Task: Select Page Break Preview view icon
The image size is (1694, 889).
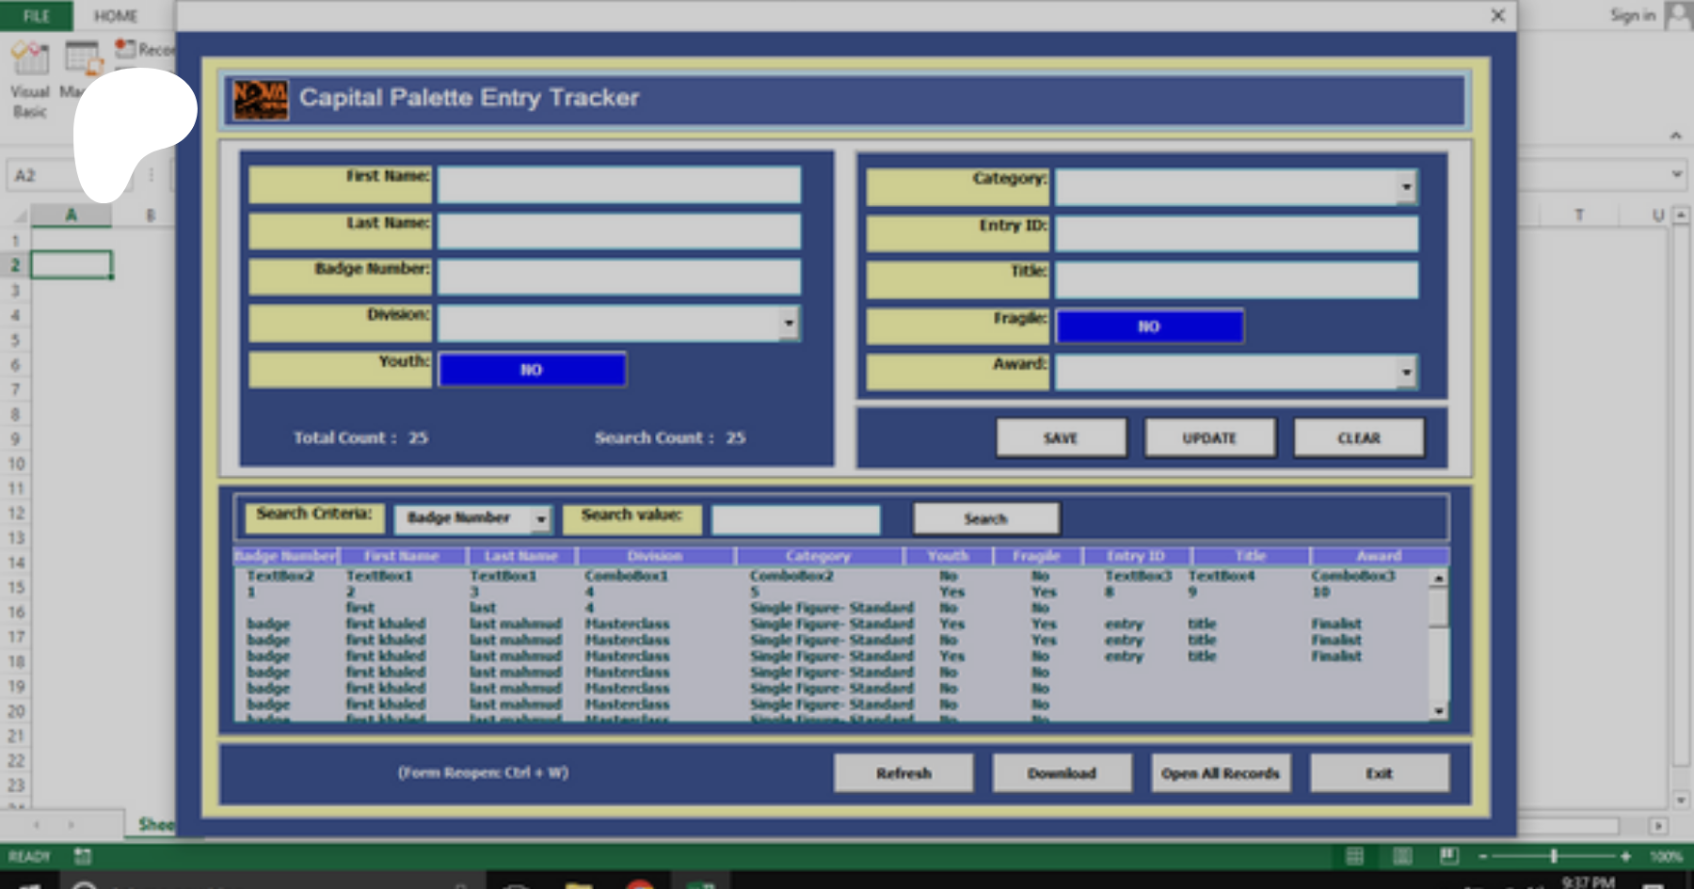Action: 1448,856
